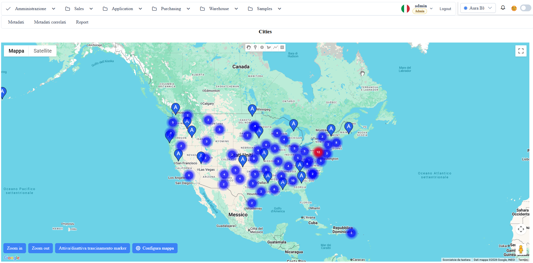Expand the Purchasing menu

coord(171,9)
